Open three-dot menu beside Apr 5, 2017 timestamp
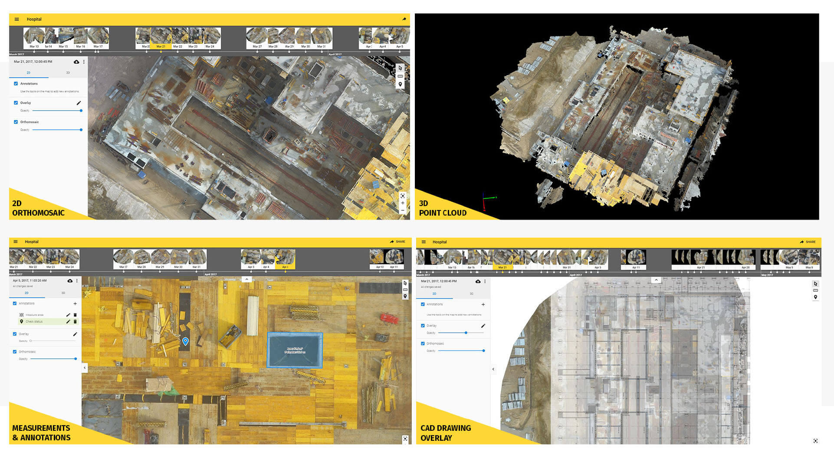The width and height of the screenshot is (834, 459). coord(77,281)
